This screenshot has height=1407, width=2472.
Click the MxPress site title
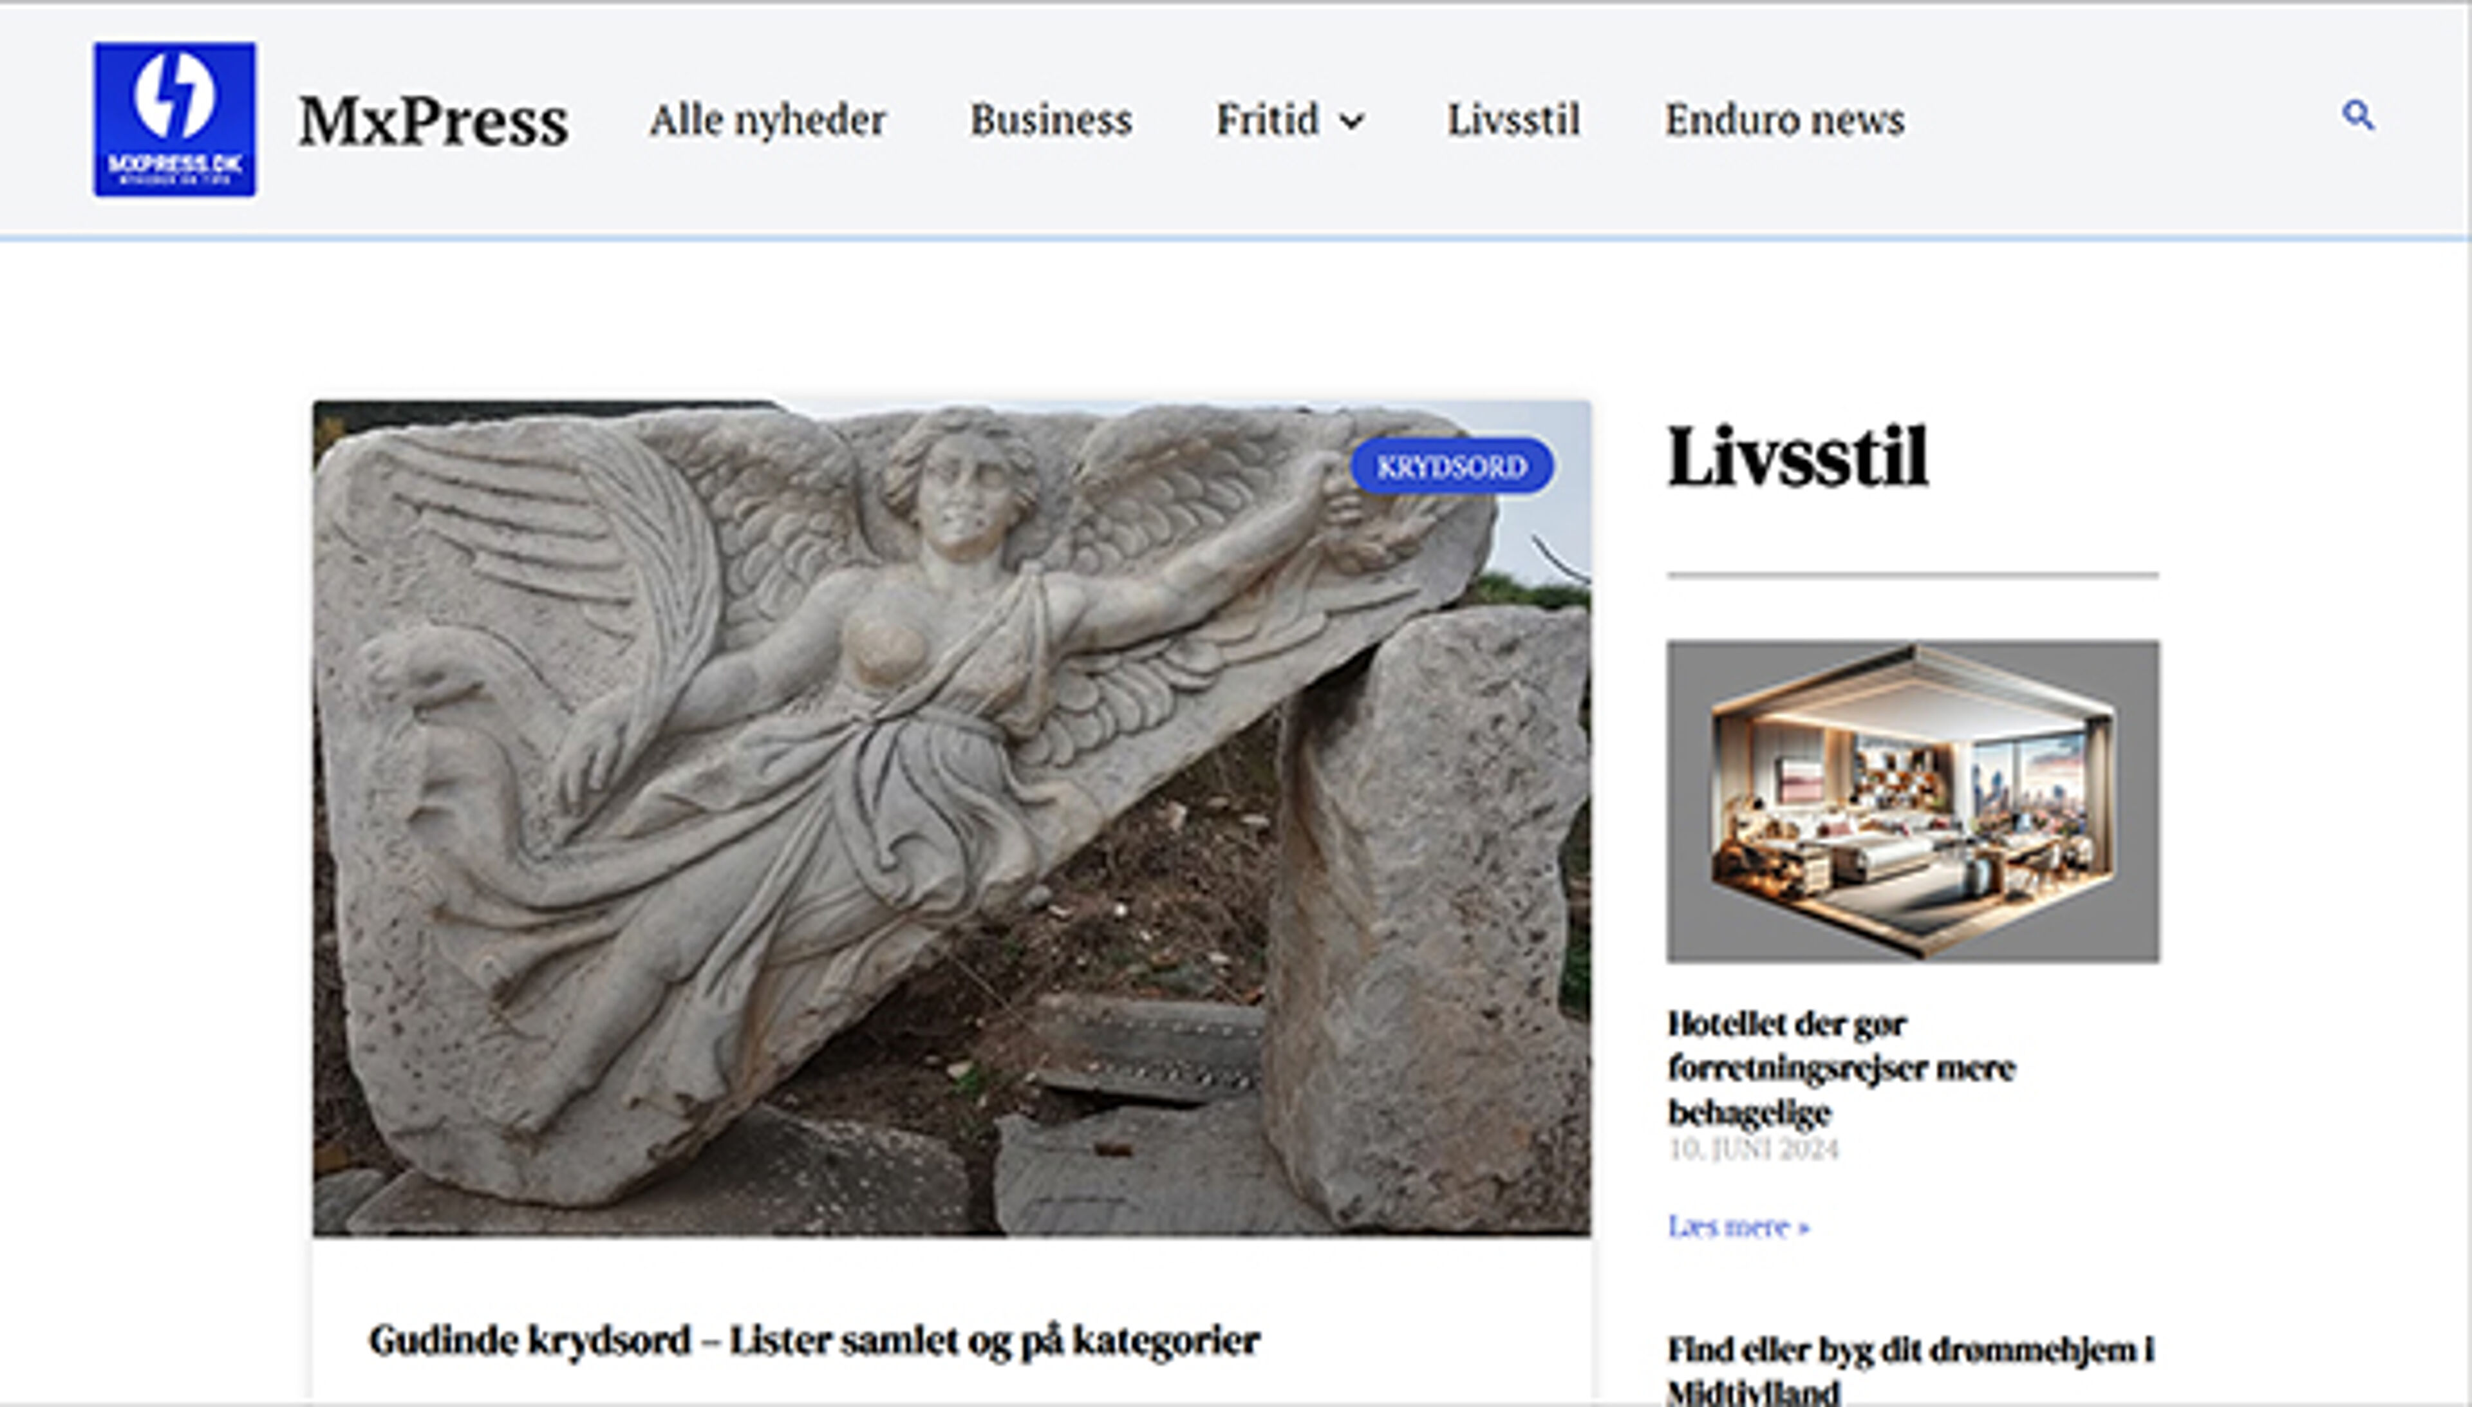pyautogui.click(x=432, y=118)
